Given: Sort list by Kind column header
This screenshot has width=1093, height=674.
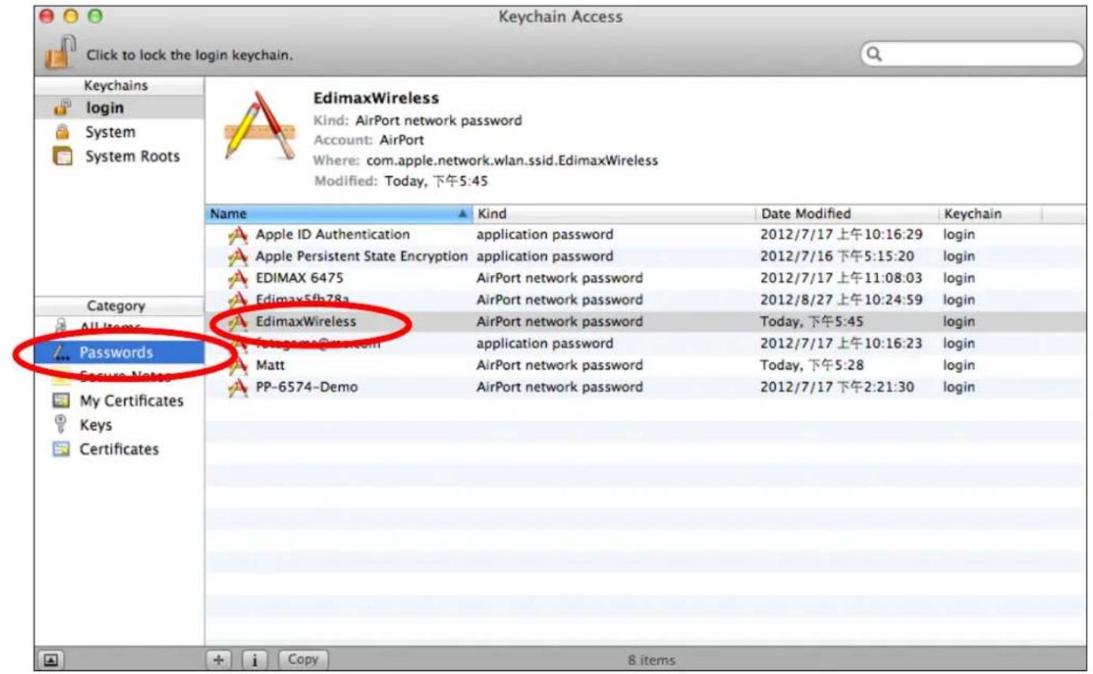Looking at the screenshot, I should (614, 213).
